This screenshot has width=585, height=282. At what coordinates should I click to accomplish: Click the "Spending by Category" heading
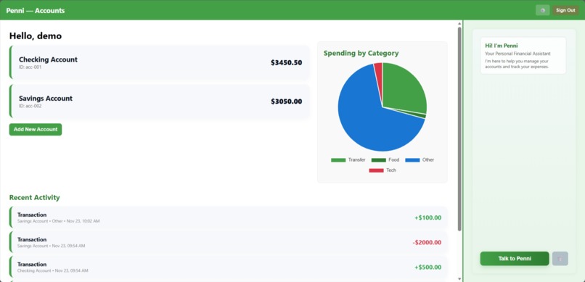pos(361,53)
